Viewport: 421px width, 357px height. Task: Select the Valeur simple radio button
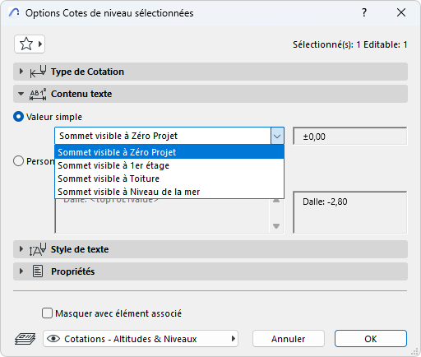click(18, 117)
